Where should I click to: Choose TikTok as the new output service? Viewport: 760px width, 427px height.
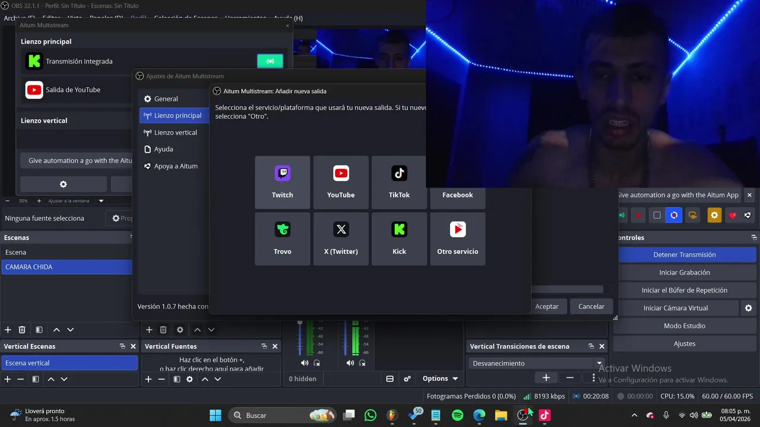tap(399, 182)
